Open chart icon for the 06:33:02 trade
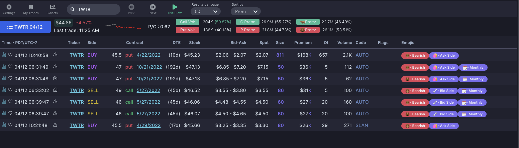The width and height of the screenshot is (519, 148). 4,90
